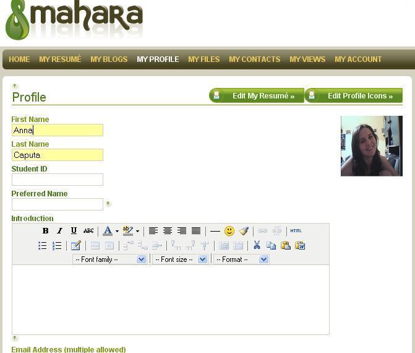
Task: Paste from clipboard icon
Action: click(x=286, y=245)
